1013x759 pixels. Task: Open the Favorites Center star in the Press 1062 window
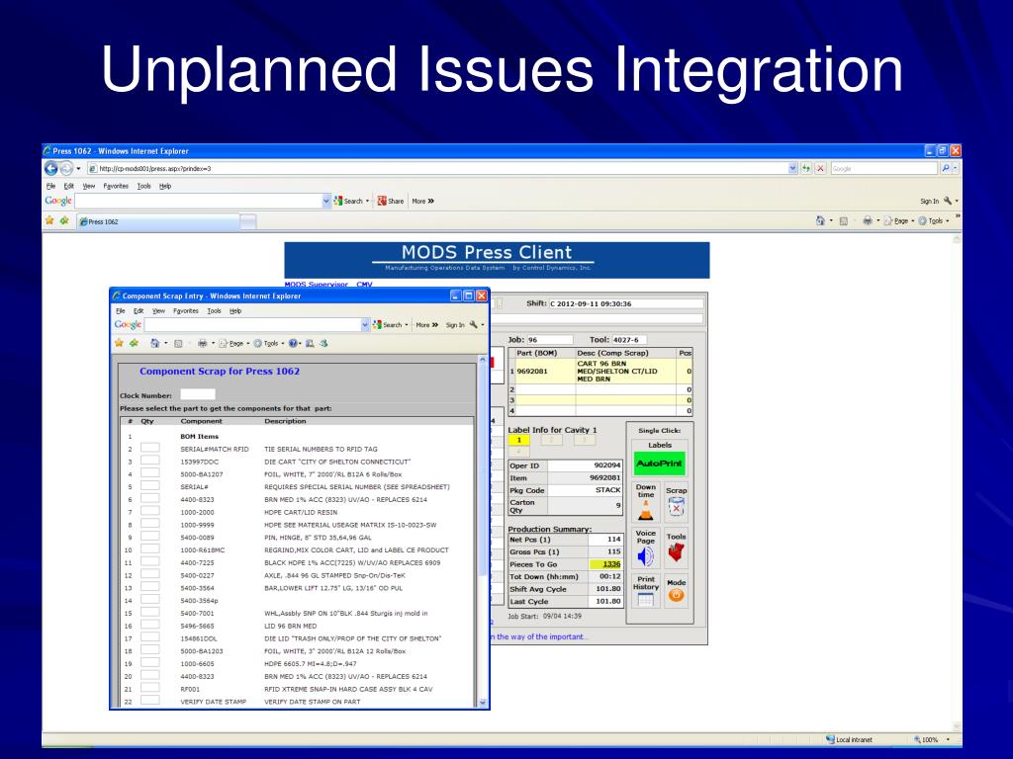tap(49, 220)
